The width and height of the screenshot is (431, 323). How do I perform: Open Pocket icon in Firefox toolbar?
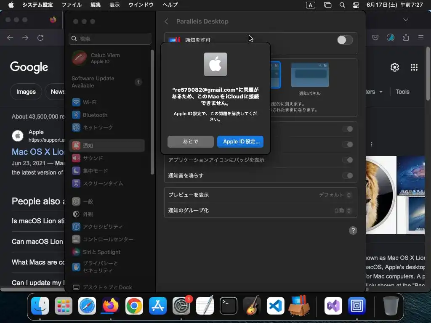coord(375,37)
